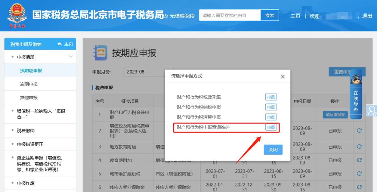Click 税费申报及缴纳 sidebar header
This screenshot has width=377, height=192.
(x=26, y=44)
